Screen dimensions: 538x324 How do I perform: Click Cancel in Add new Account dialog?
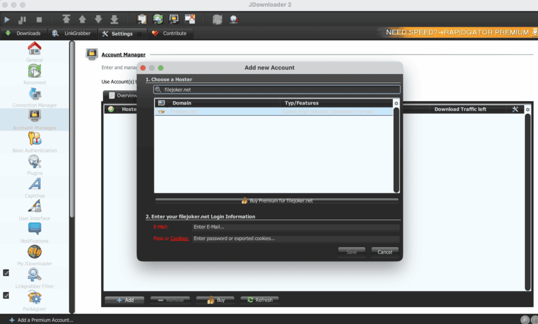385,252
